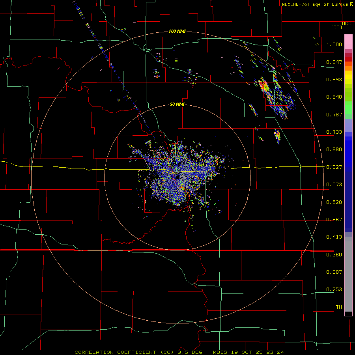Select the bright green color bar segment
This screenshot has width=355, height=355.
348,108
